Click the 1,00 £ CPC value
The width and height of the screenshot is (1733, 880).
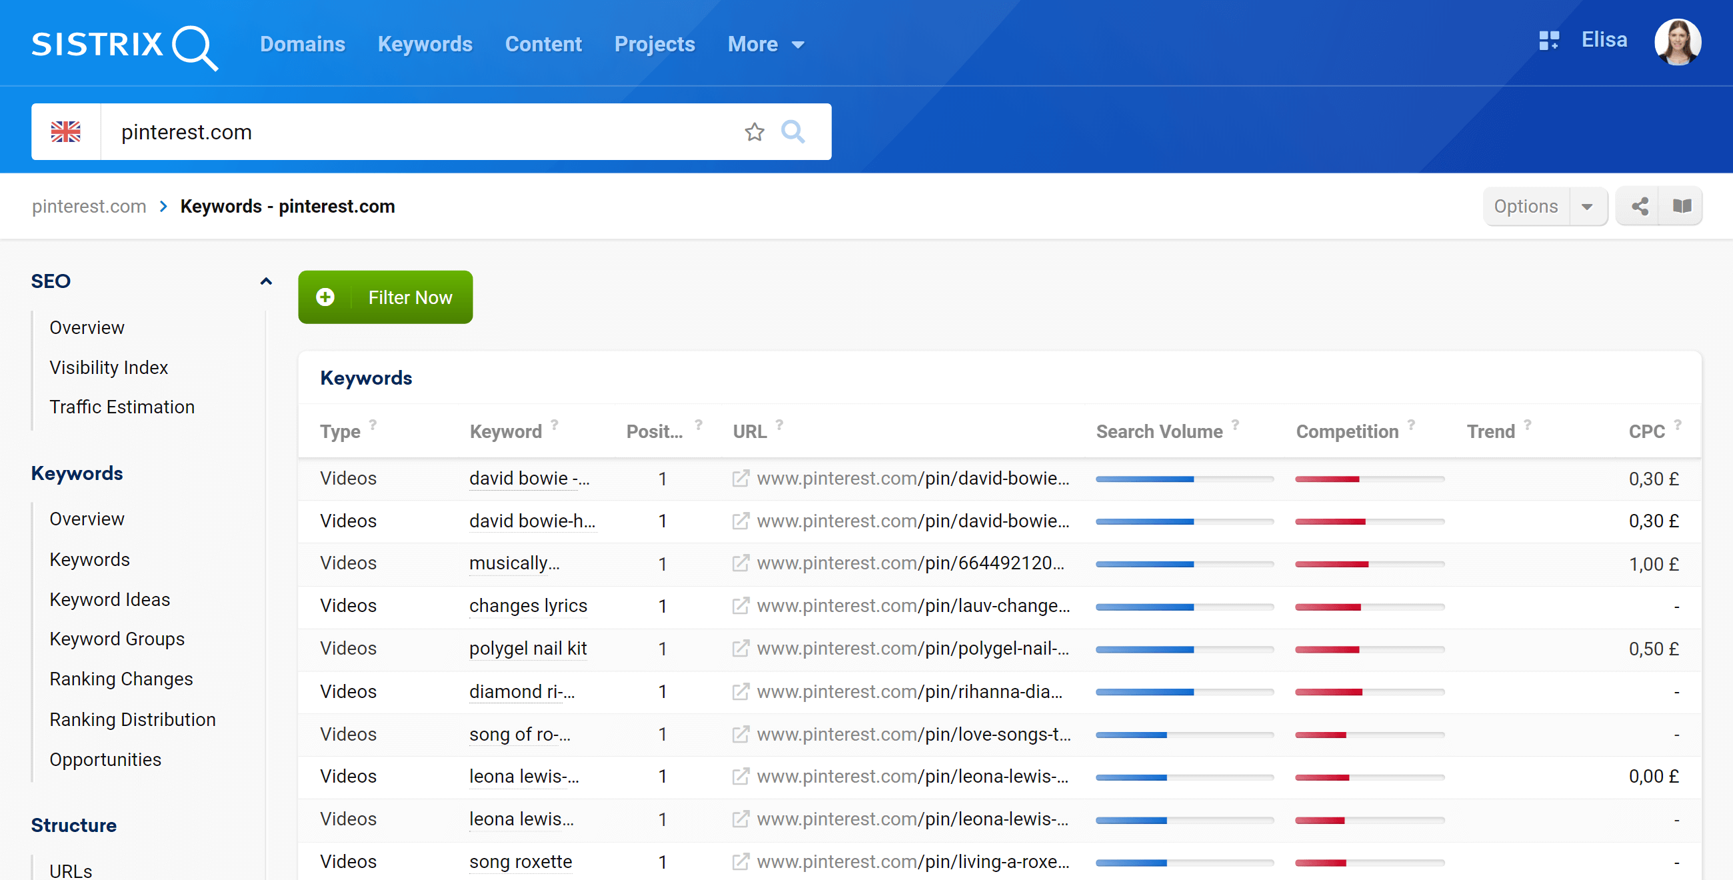(x=1653, y=564)
